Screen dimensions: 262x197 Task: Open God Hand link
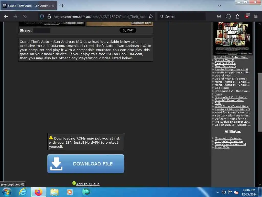[x=222, y=88]
